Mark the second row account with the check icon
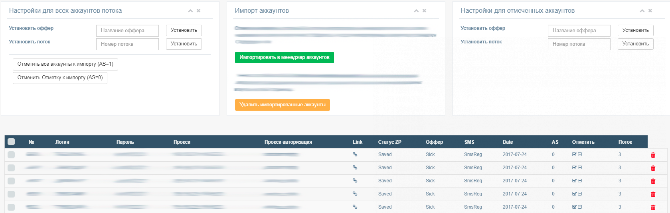The image size is (670, 213). (x=574, y=168)
